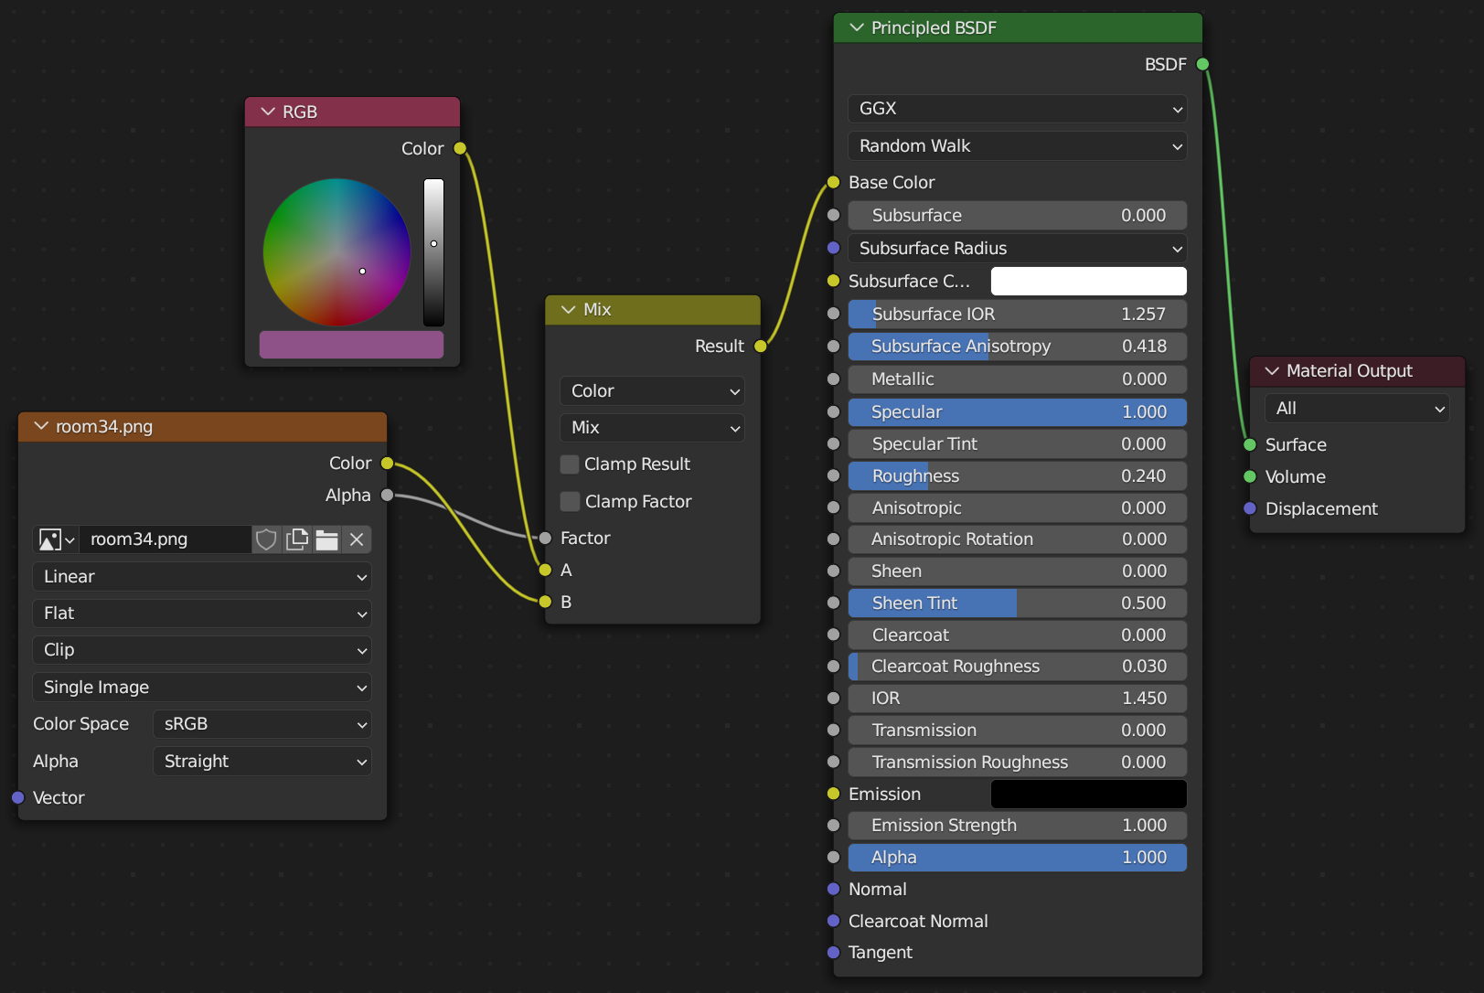1484x993 pixels.
Task: Click the new image duplicate icon
Action: coord(297,539)
